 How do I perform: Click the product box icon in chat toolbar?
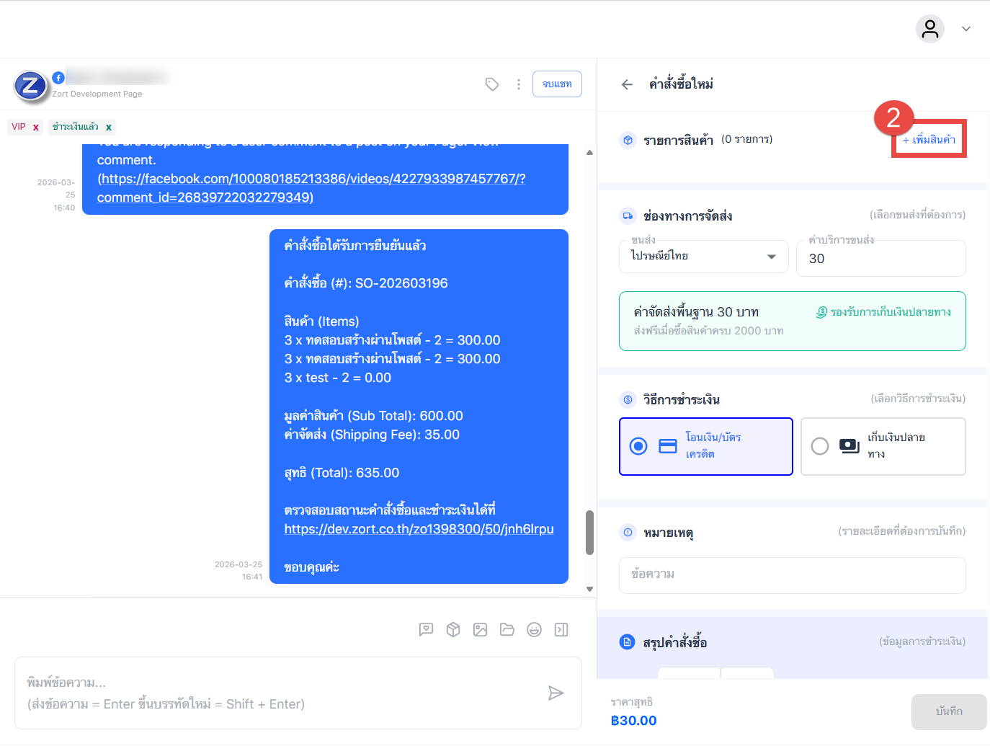453,630
